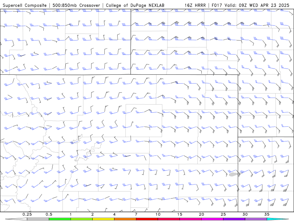This screenshot has width=294, height=221.
Task: Click the '10' legend value
Action: 158,214
